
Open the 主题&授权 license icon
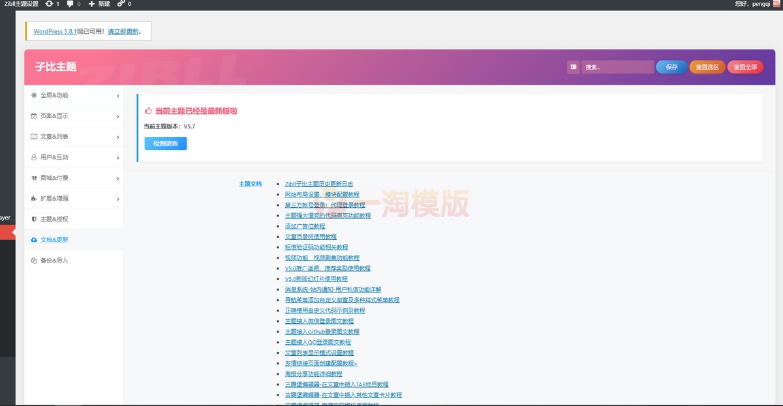pyautogui.click(x=33, y=220)
